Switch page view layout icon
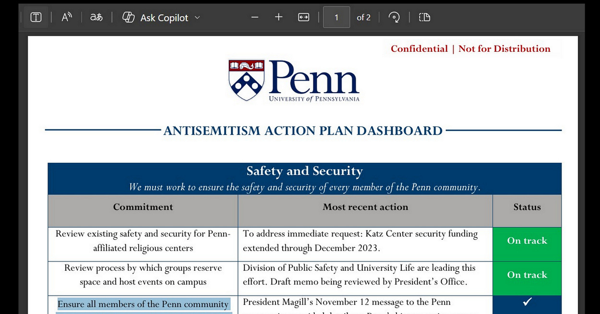 tap(424, 17)
